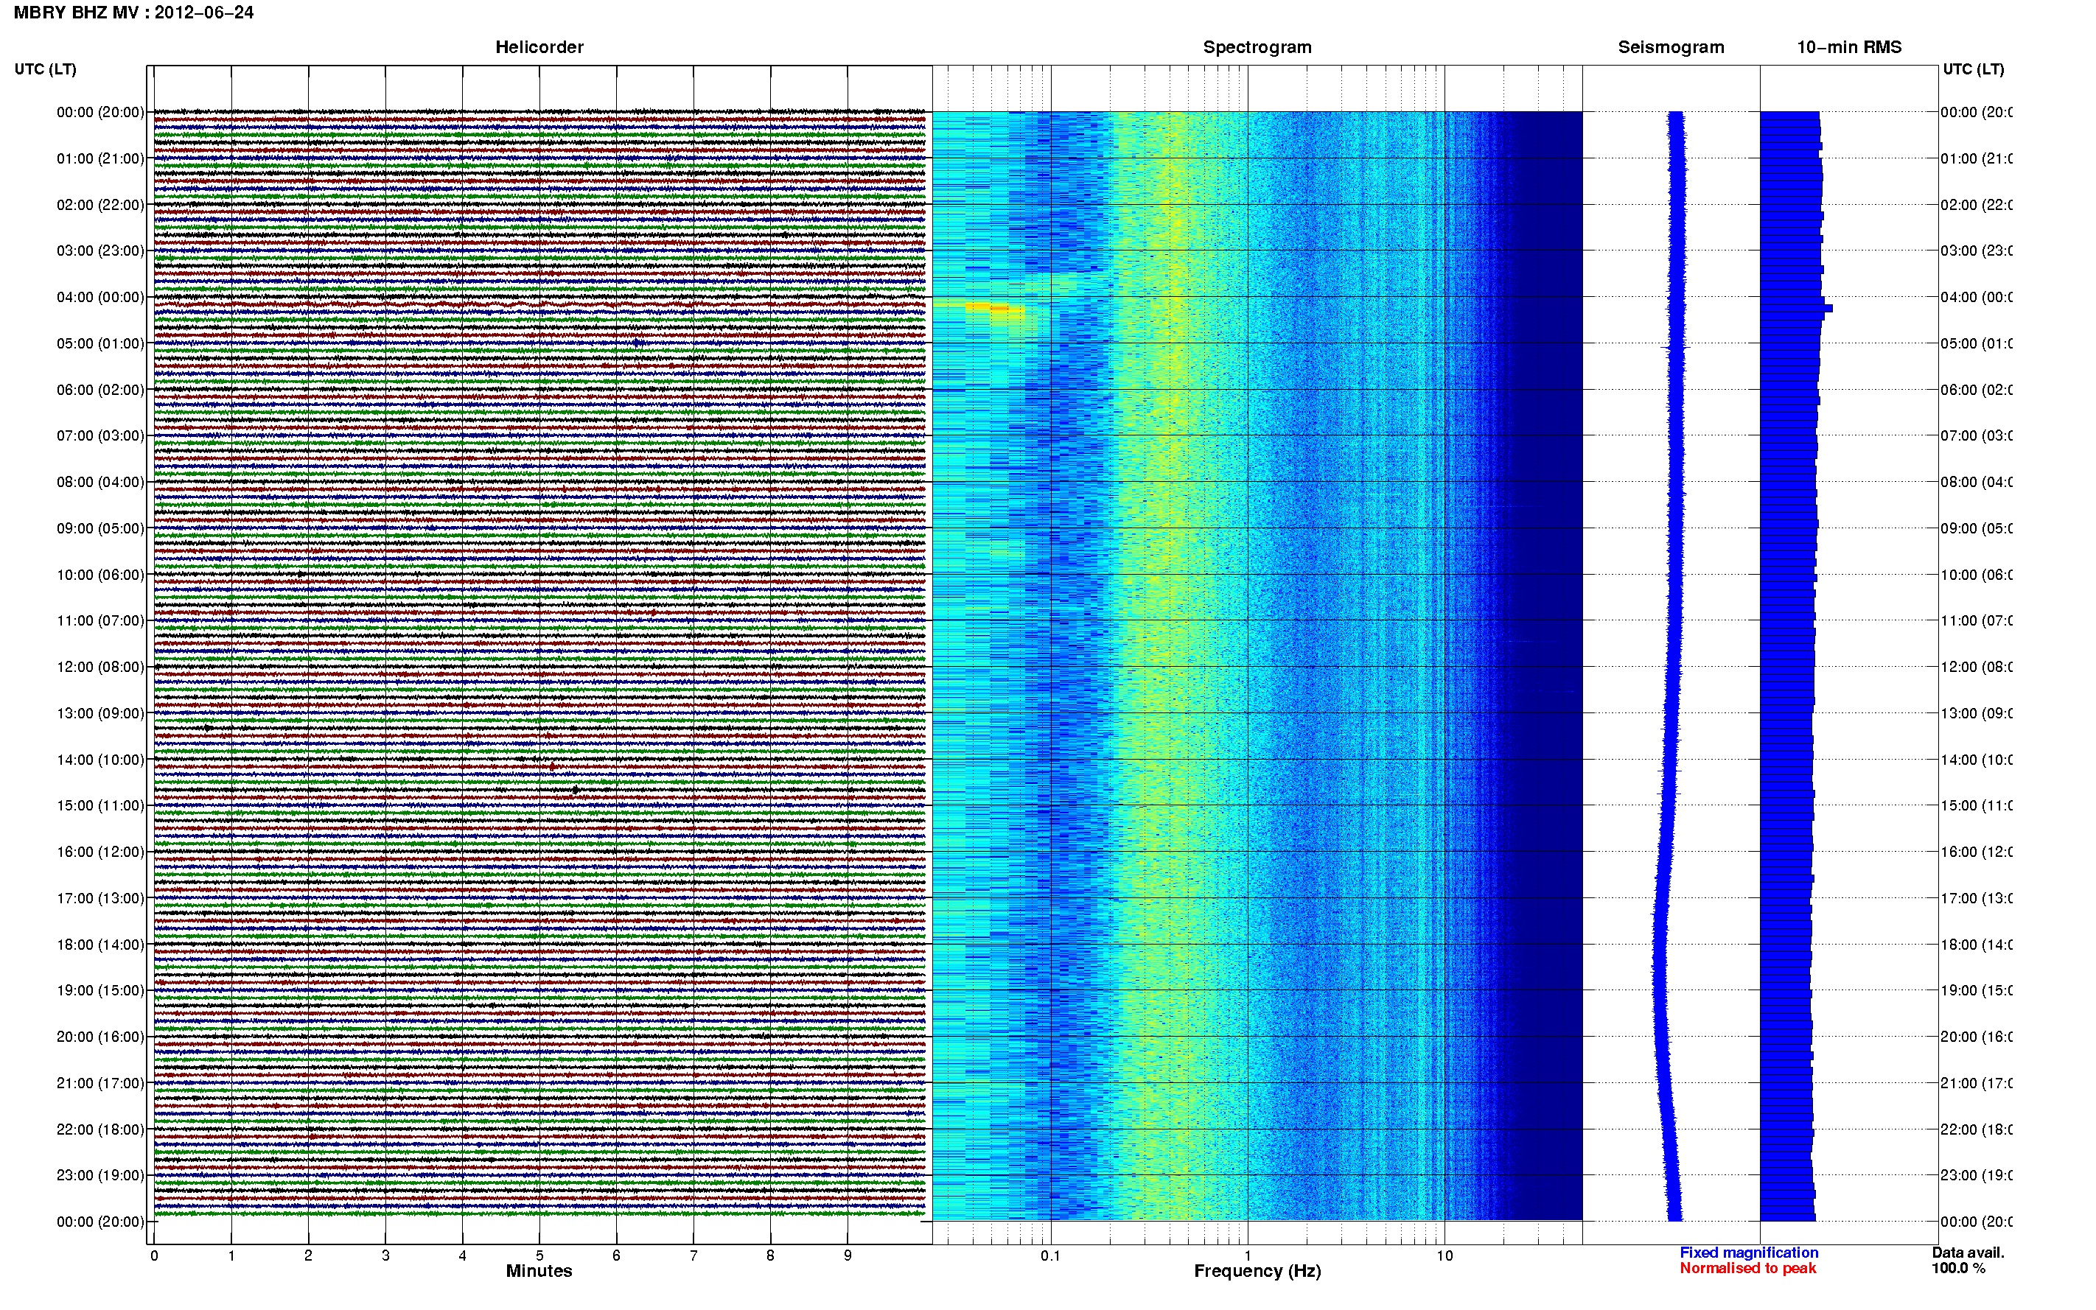Image resolution: width=2096 pixels, height=1310 pixels.
Task: Click the left '19:00 (15:00)' time label
Action: (x=100, y=990)
